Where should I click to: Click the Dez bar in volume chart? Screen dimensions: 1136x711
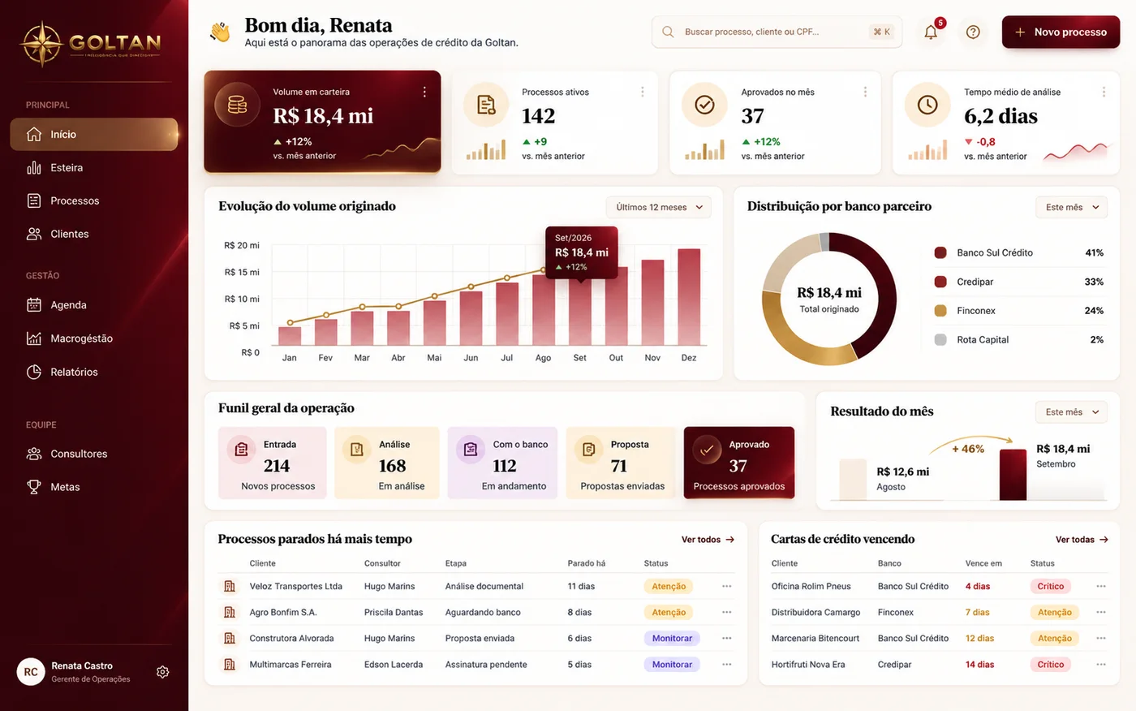pyautogui.click(x=689, y=297)
